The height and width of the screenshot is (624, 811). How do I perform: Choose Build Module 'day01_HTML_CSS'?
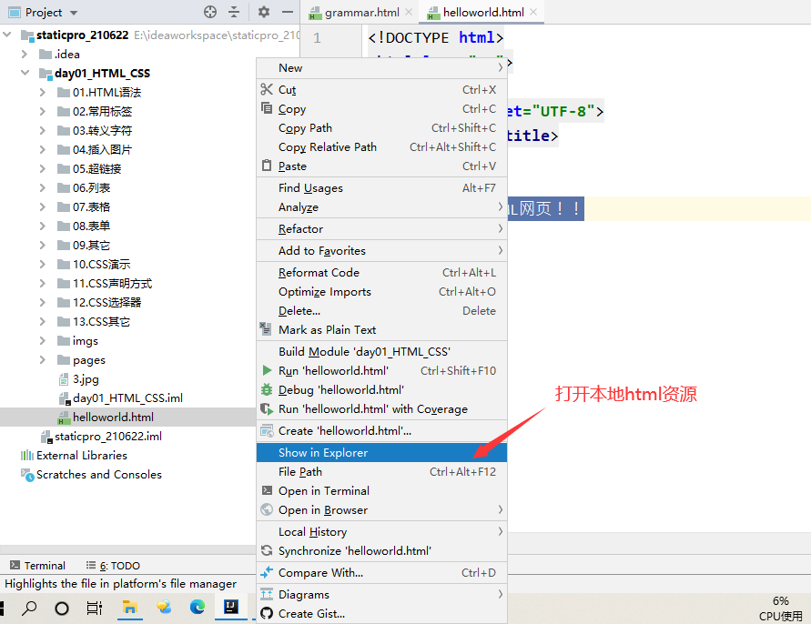[381, 351]
